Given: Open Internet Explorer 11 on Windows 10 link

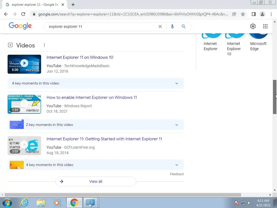Looking at the screenshot, I should tap(80, 57).
